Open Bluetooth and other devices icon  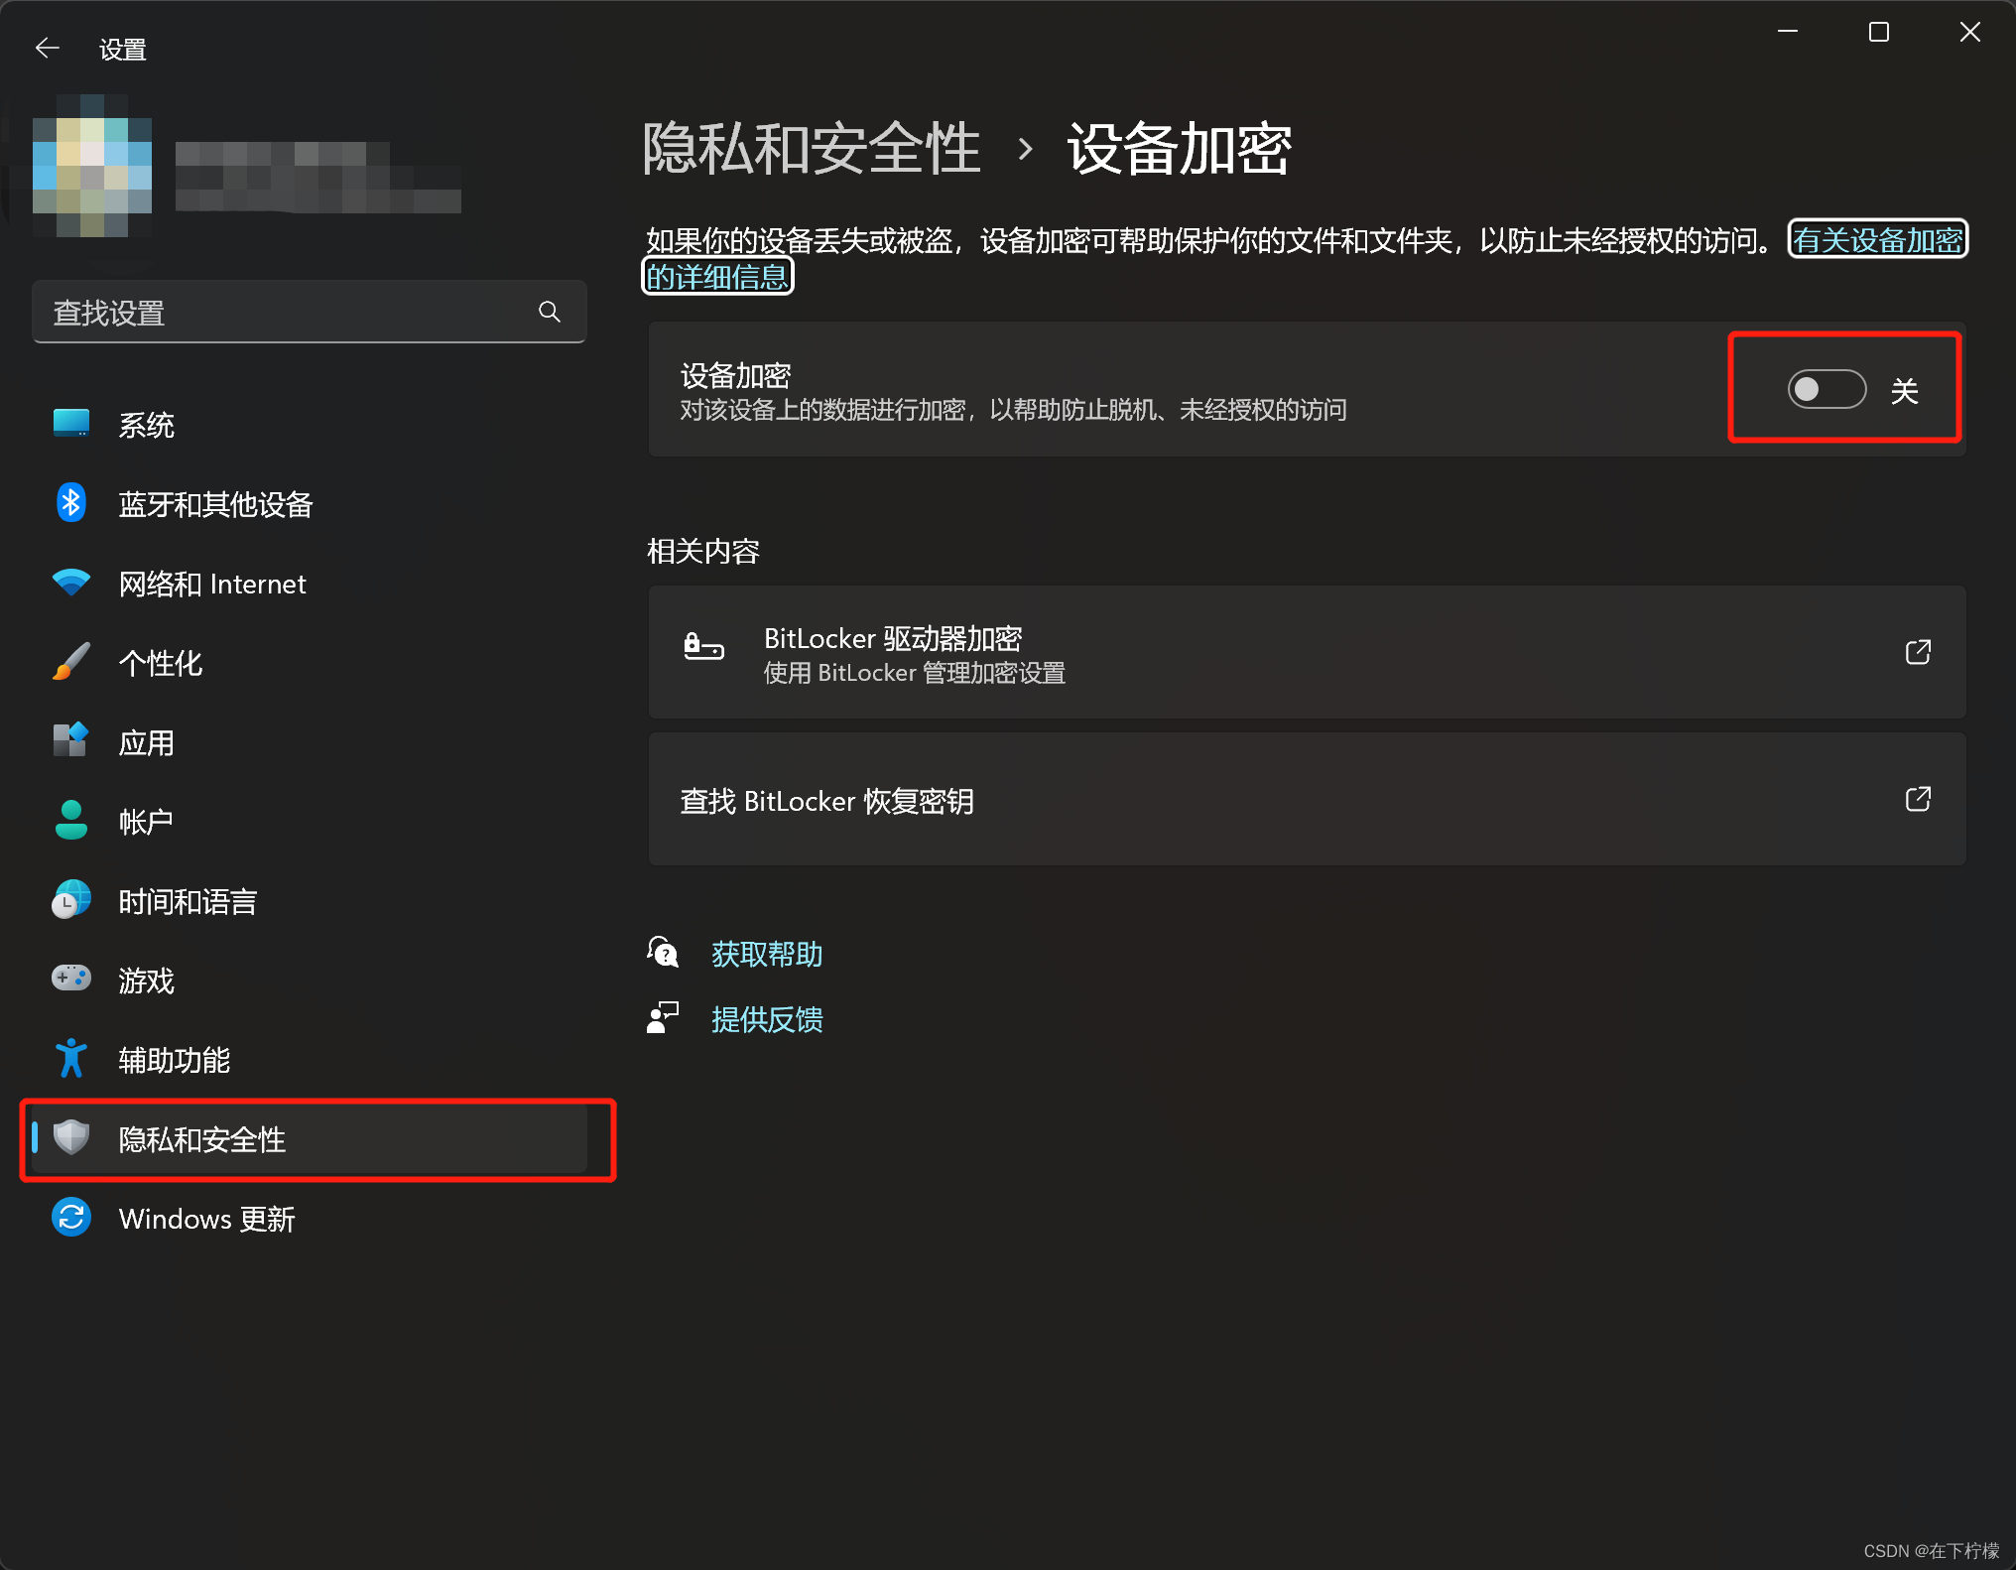(70, 503)
